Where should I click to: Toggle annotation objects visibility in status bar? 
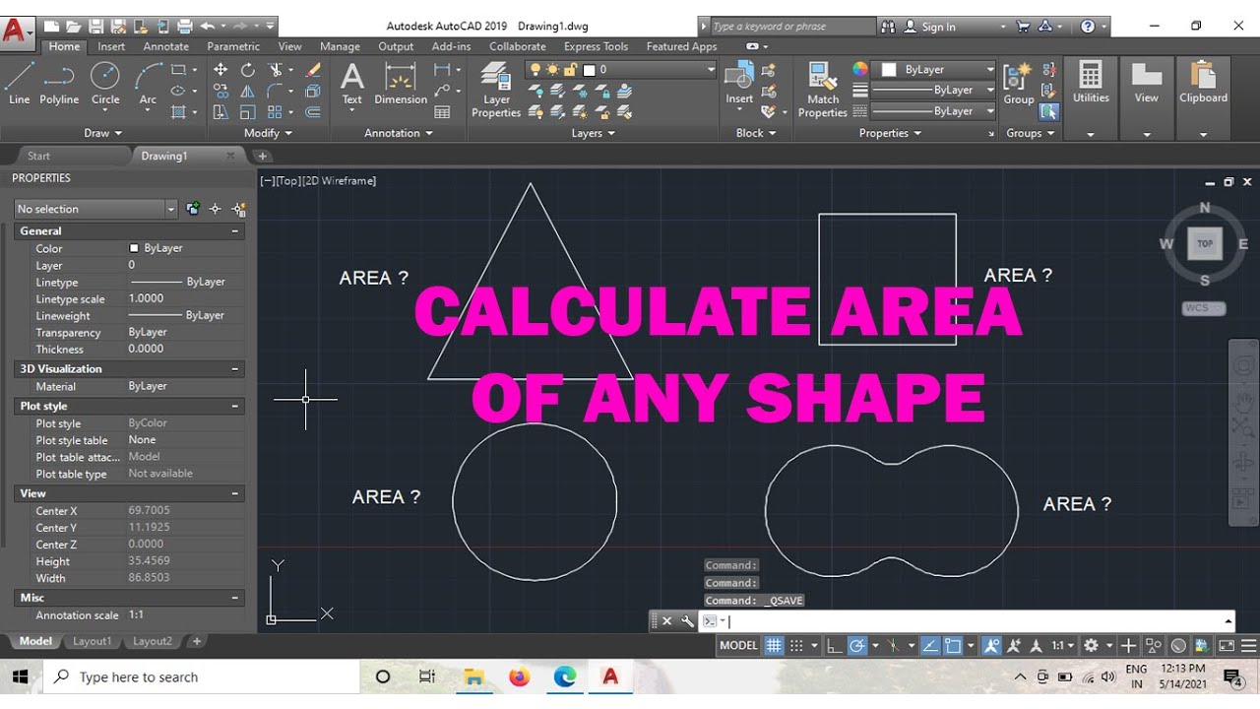(991, 646)
